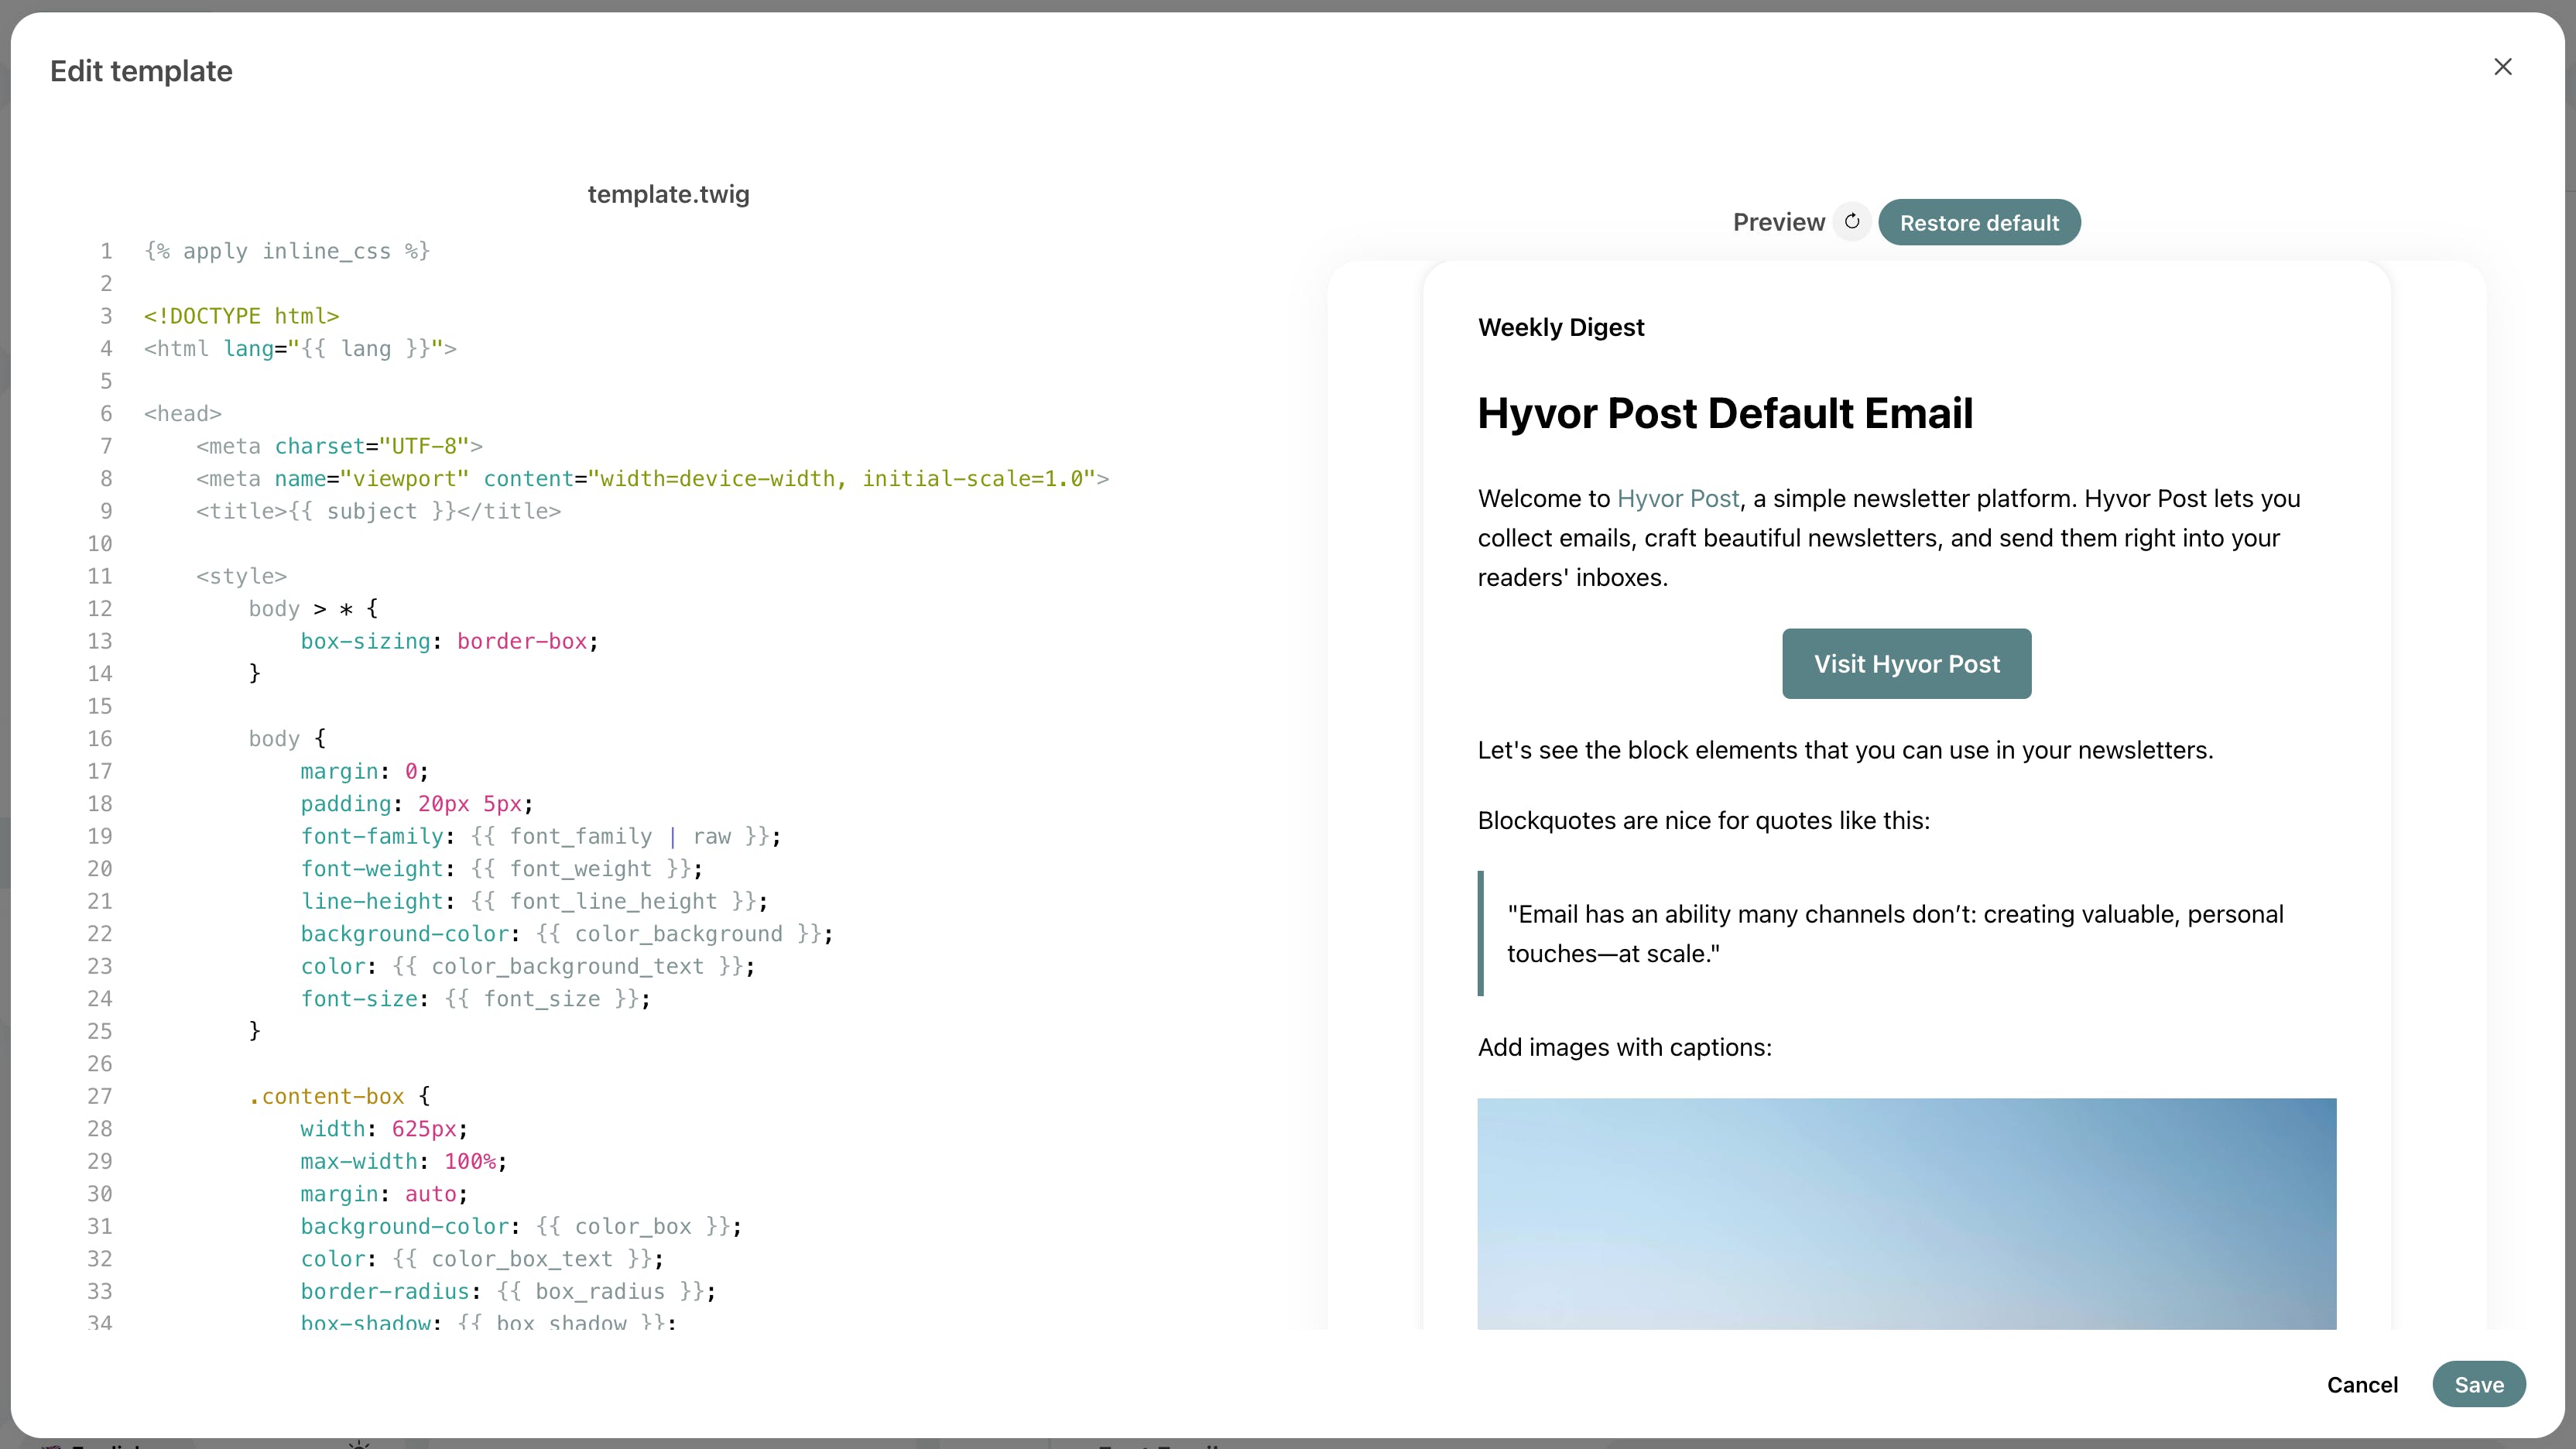The width and height of the screenshot is (2576, 1449).
Task: Click the meta charset UTF-8 line
Action: pyautogui.click(x=339, y=446)
